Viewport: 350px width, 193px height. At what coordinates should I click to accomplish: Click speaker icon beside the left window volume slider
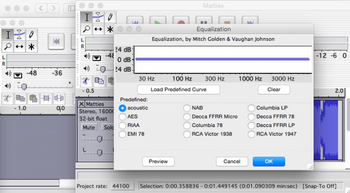click(x=8, y=86)
